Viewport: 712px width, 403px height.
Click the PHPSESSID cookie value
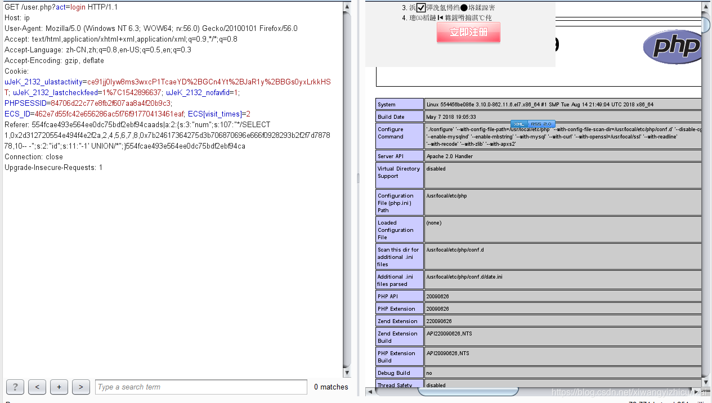click(111, 104)
